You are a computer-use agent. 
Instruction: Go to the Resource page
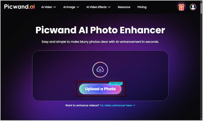click(x=124, y=7)
